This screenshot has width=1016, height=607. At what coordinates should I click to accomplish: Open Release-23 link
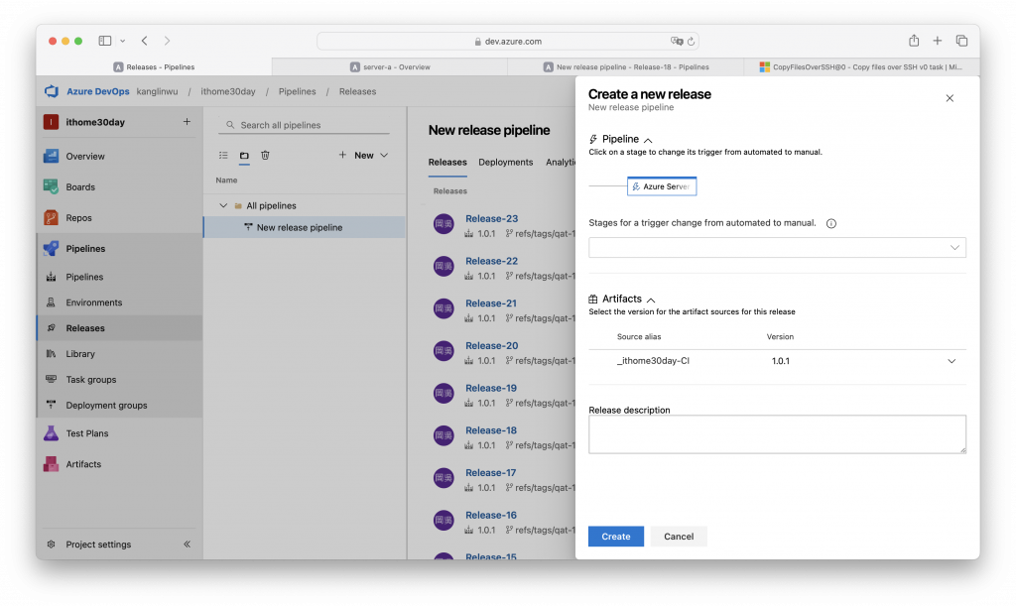pos(491,219)
